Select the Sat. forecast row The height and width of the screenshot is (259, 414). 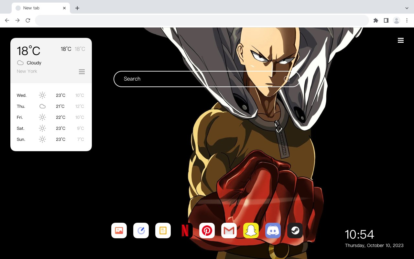(x=51, y=128)
